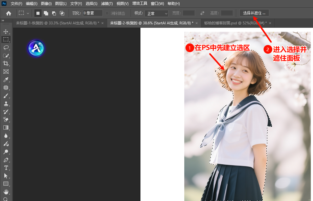Screen dimensions: 313x201
Task: Enable Add to selection mode
Action: 46,13
